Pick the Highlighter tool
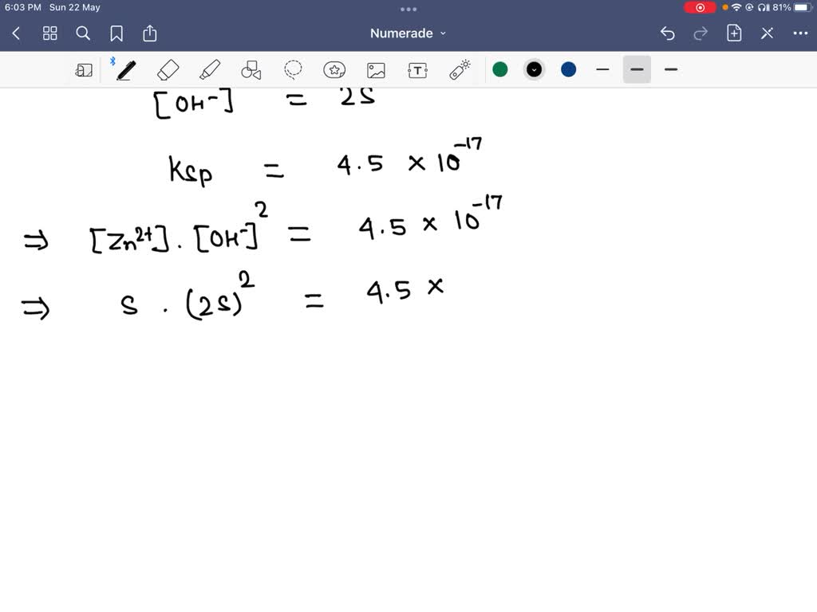This screenshot has height=612, width=817. (x=209, y=69)
